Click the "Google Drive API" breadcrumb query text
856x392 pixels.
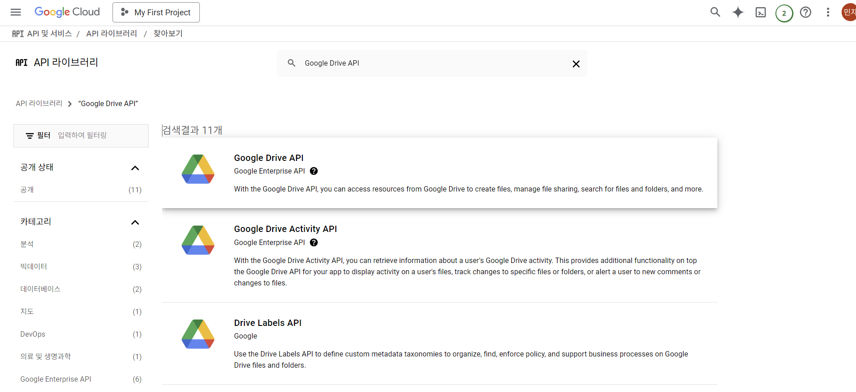pos(108,103)
